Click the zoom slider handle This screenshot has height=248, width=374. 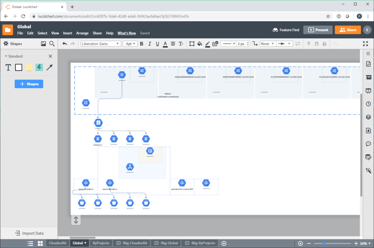coord(324,243)
